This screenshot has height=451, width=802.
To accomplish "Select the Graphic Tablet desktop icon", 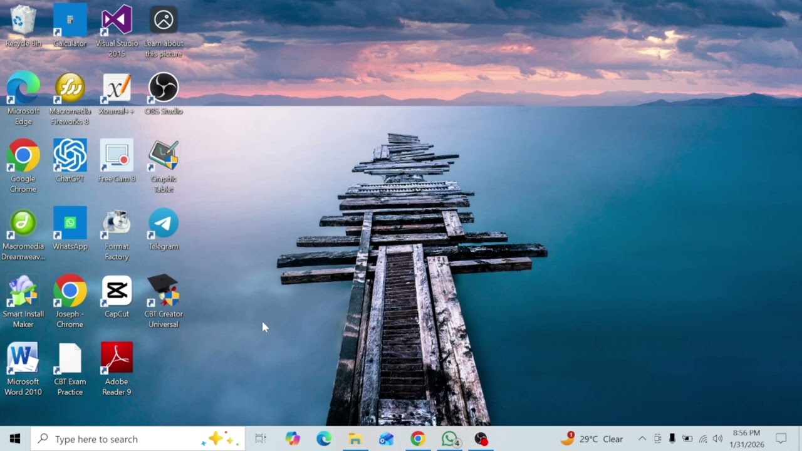I will coord(164,167).
